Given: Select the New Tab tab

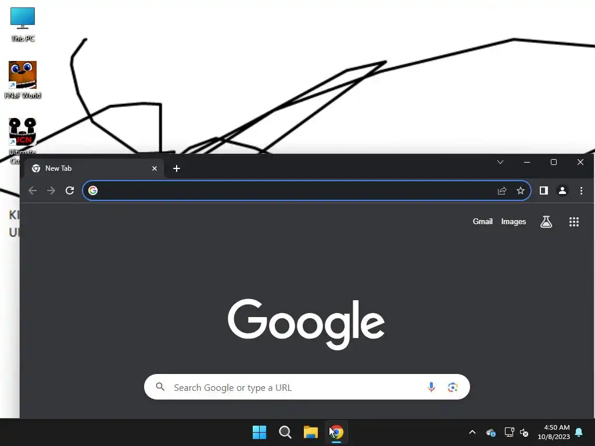Looking at the screenshot, I should coord(94,168).
